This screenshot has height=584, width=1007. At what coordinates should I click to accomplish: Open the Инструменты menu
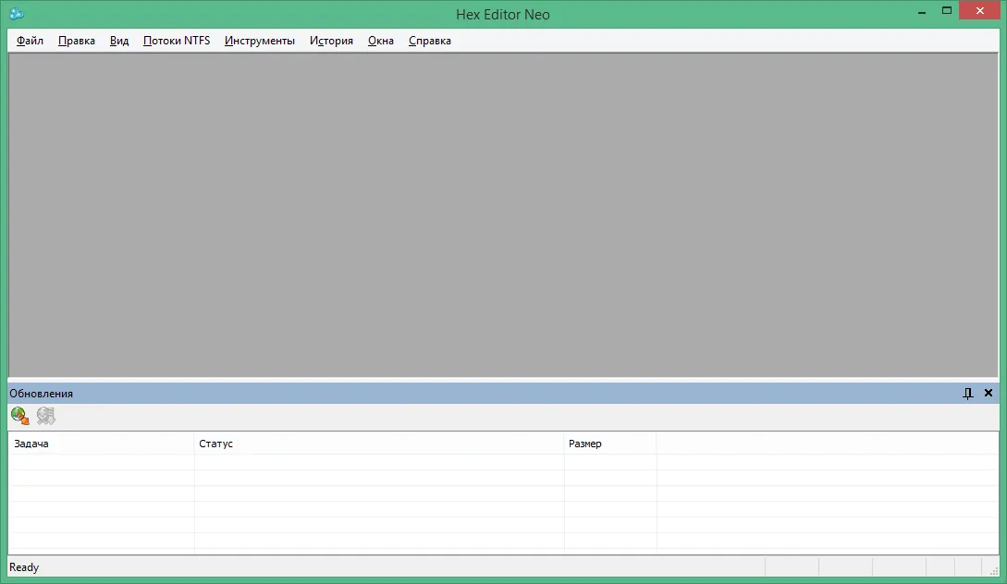pyautogui.click(x=260, y=41)
